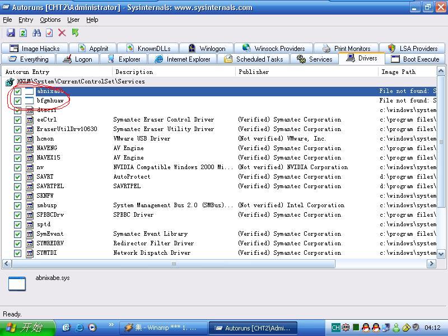This screenshot has height=336, width=448.
Task: Click the driver icon next to smbusp
Action: click(30, 206)
